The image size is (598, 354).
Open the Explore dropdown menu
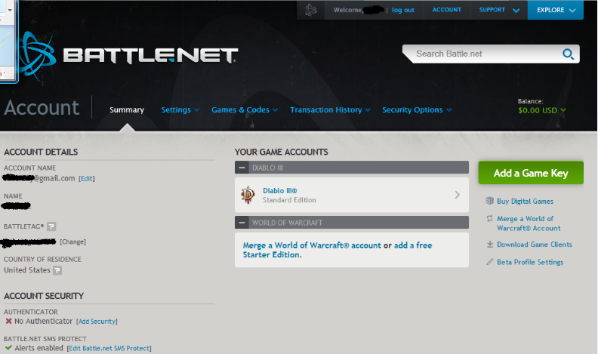pyautogui.click(x=556, y=10)
